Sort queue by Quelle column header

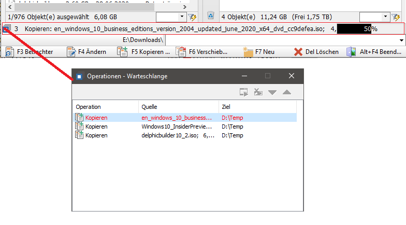(178, 107)
